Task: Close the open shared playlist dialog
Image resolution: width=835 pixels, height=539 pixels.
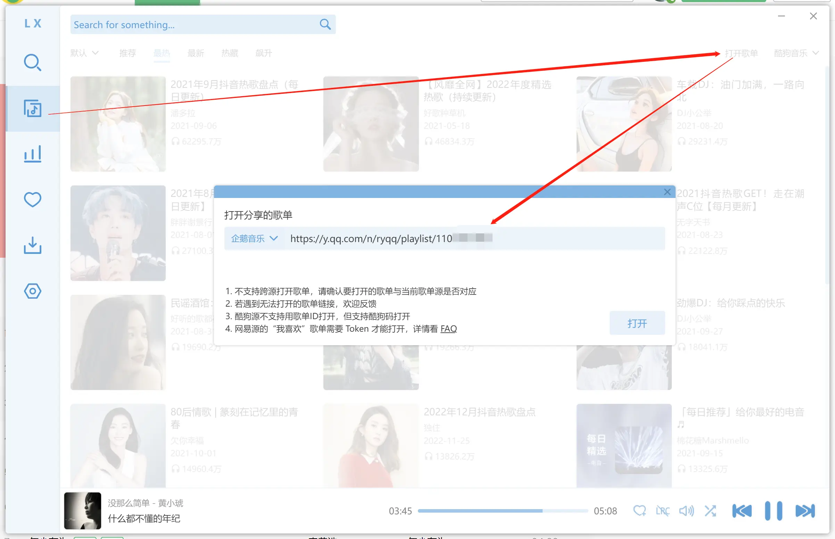Action: [667, 192]
